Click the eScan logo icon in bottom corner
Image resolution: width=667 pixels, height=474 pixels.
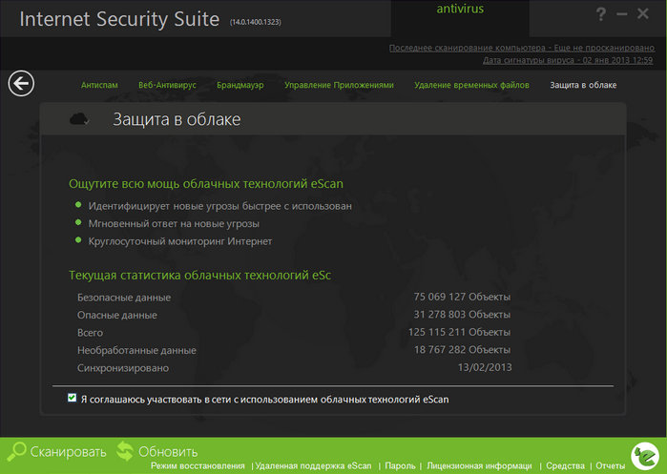point(644,456)
